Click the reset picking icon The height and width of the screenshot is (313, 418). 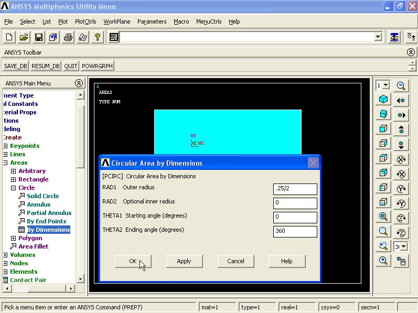411,37
